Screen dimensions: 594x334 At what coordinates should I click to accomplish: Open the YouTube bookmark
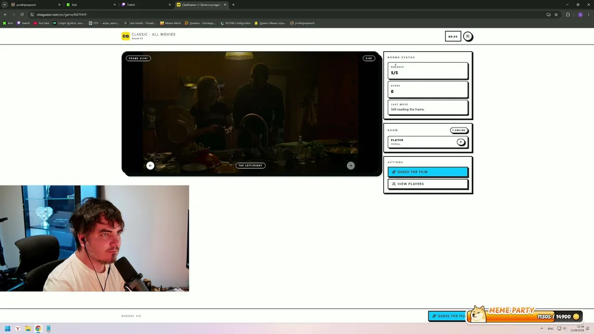coord(41,23)
